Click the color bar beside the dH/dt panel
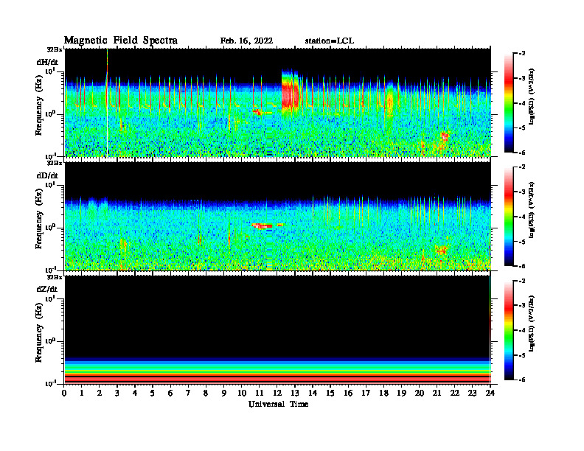Image resolution: width=584 pixels, height=451 pixels. (x=509, y=103)
